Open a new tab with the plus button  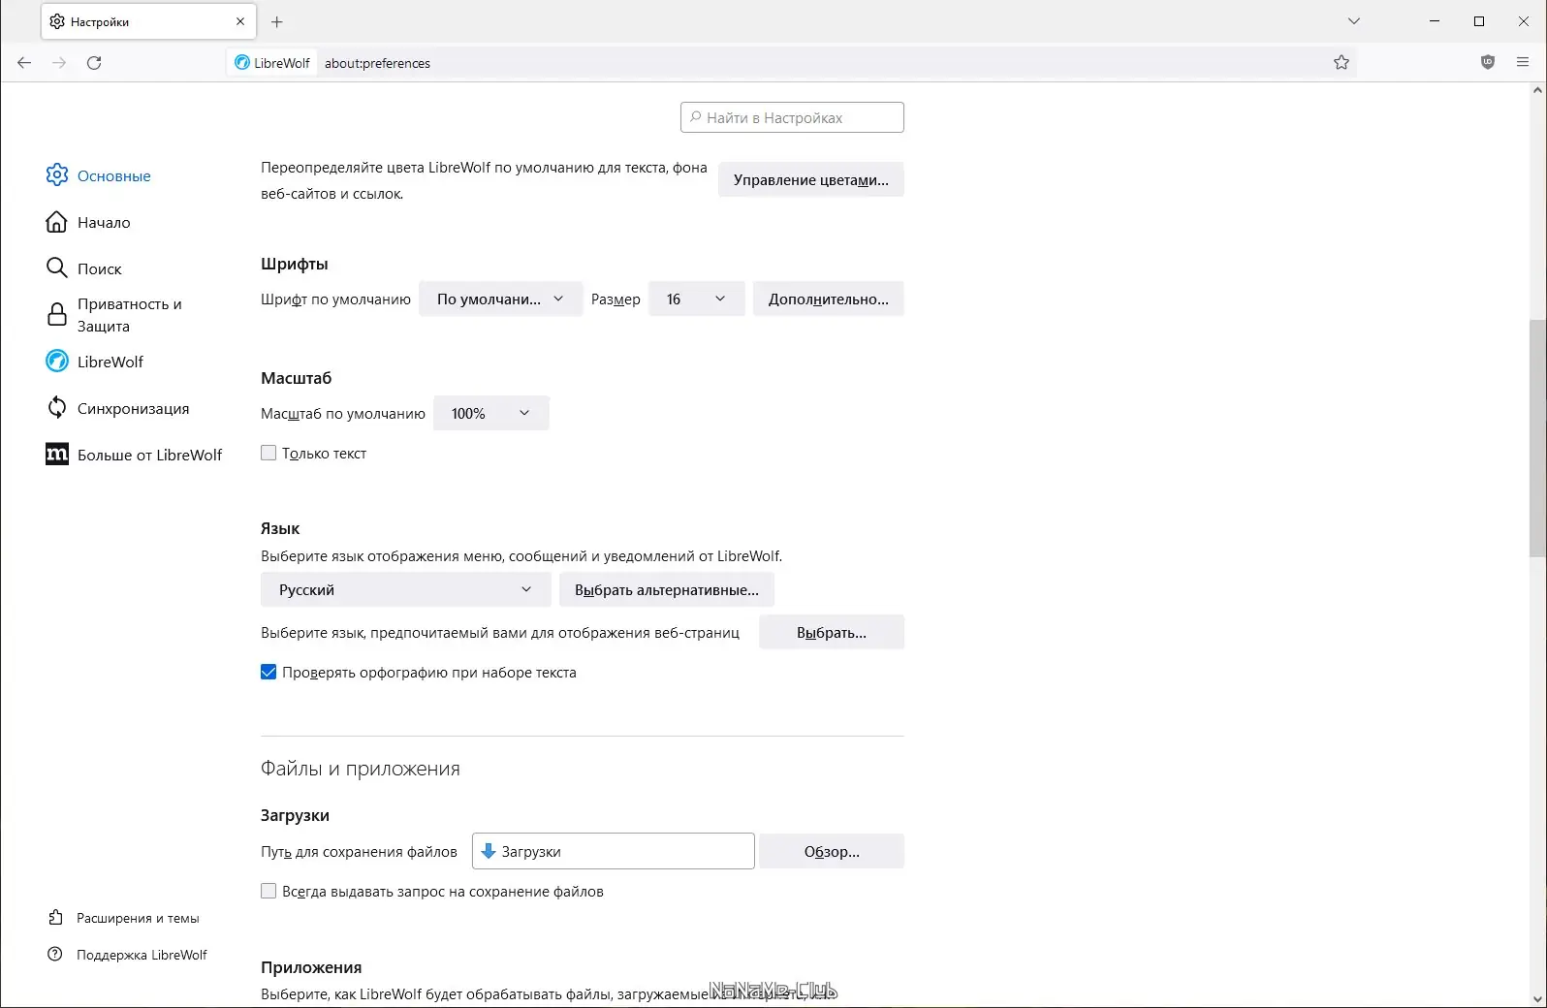(x=277, y=21)
